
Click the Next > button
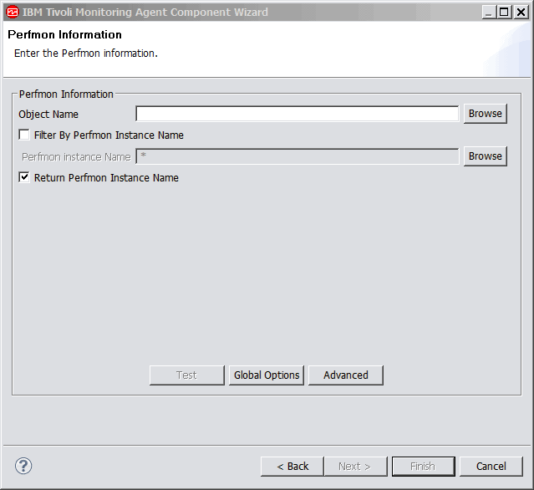[x=355, y=466]
